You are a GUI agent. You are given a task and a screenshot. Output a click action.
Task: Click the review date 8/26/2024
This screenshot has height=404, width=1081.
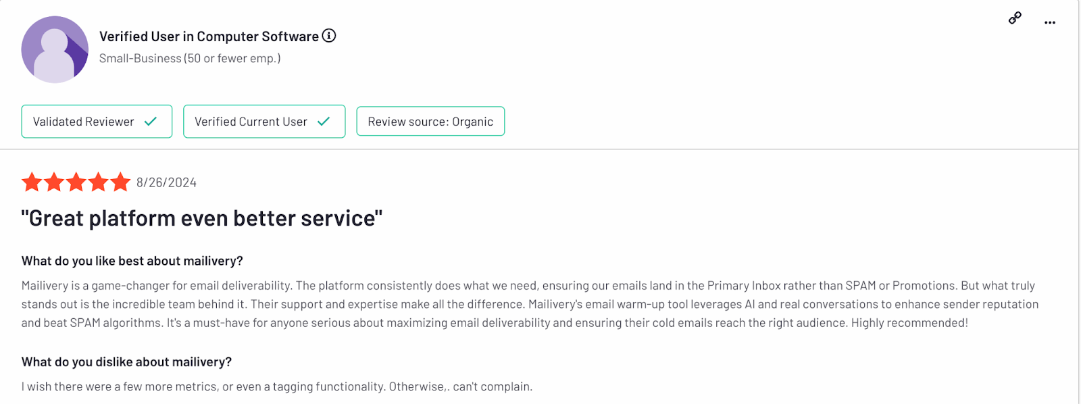(166, 182)
